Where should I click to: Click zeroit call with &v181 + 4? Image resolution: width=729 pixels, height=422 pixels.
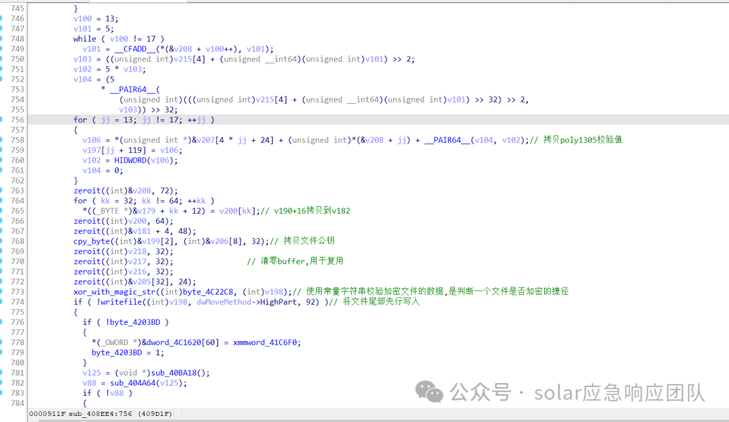[x=135, y=231]
